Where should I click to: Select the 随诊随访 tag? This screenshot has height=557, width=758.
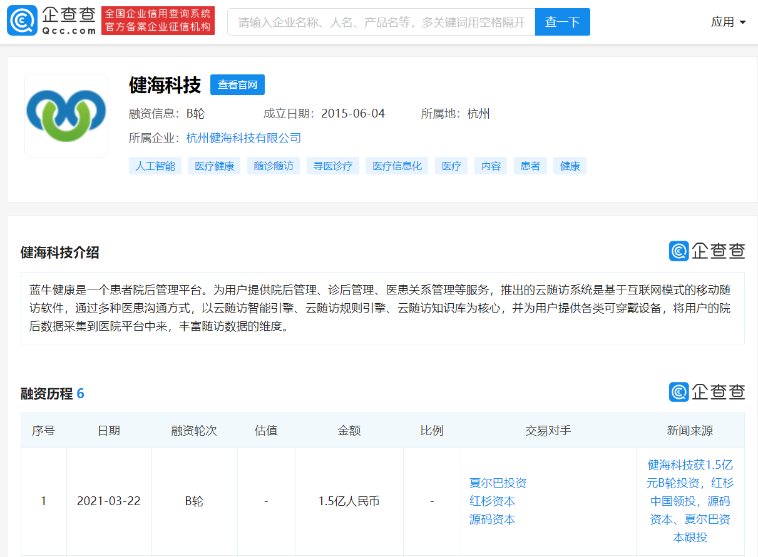click(274, 166)
